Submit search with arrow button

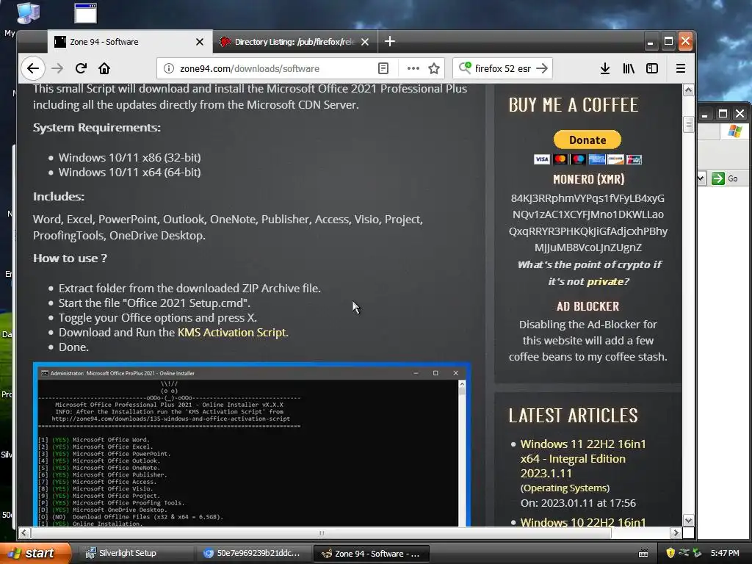(x=542, y=68)
